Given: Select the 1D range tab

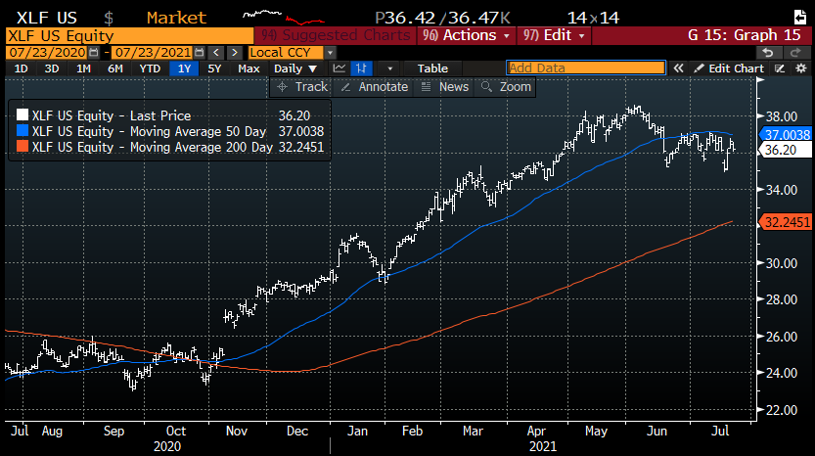Looking at the screenshot, I should (21, 68).
